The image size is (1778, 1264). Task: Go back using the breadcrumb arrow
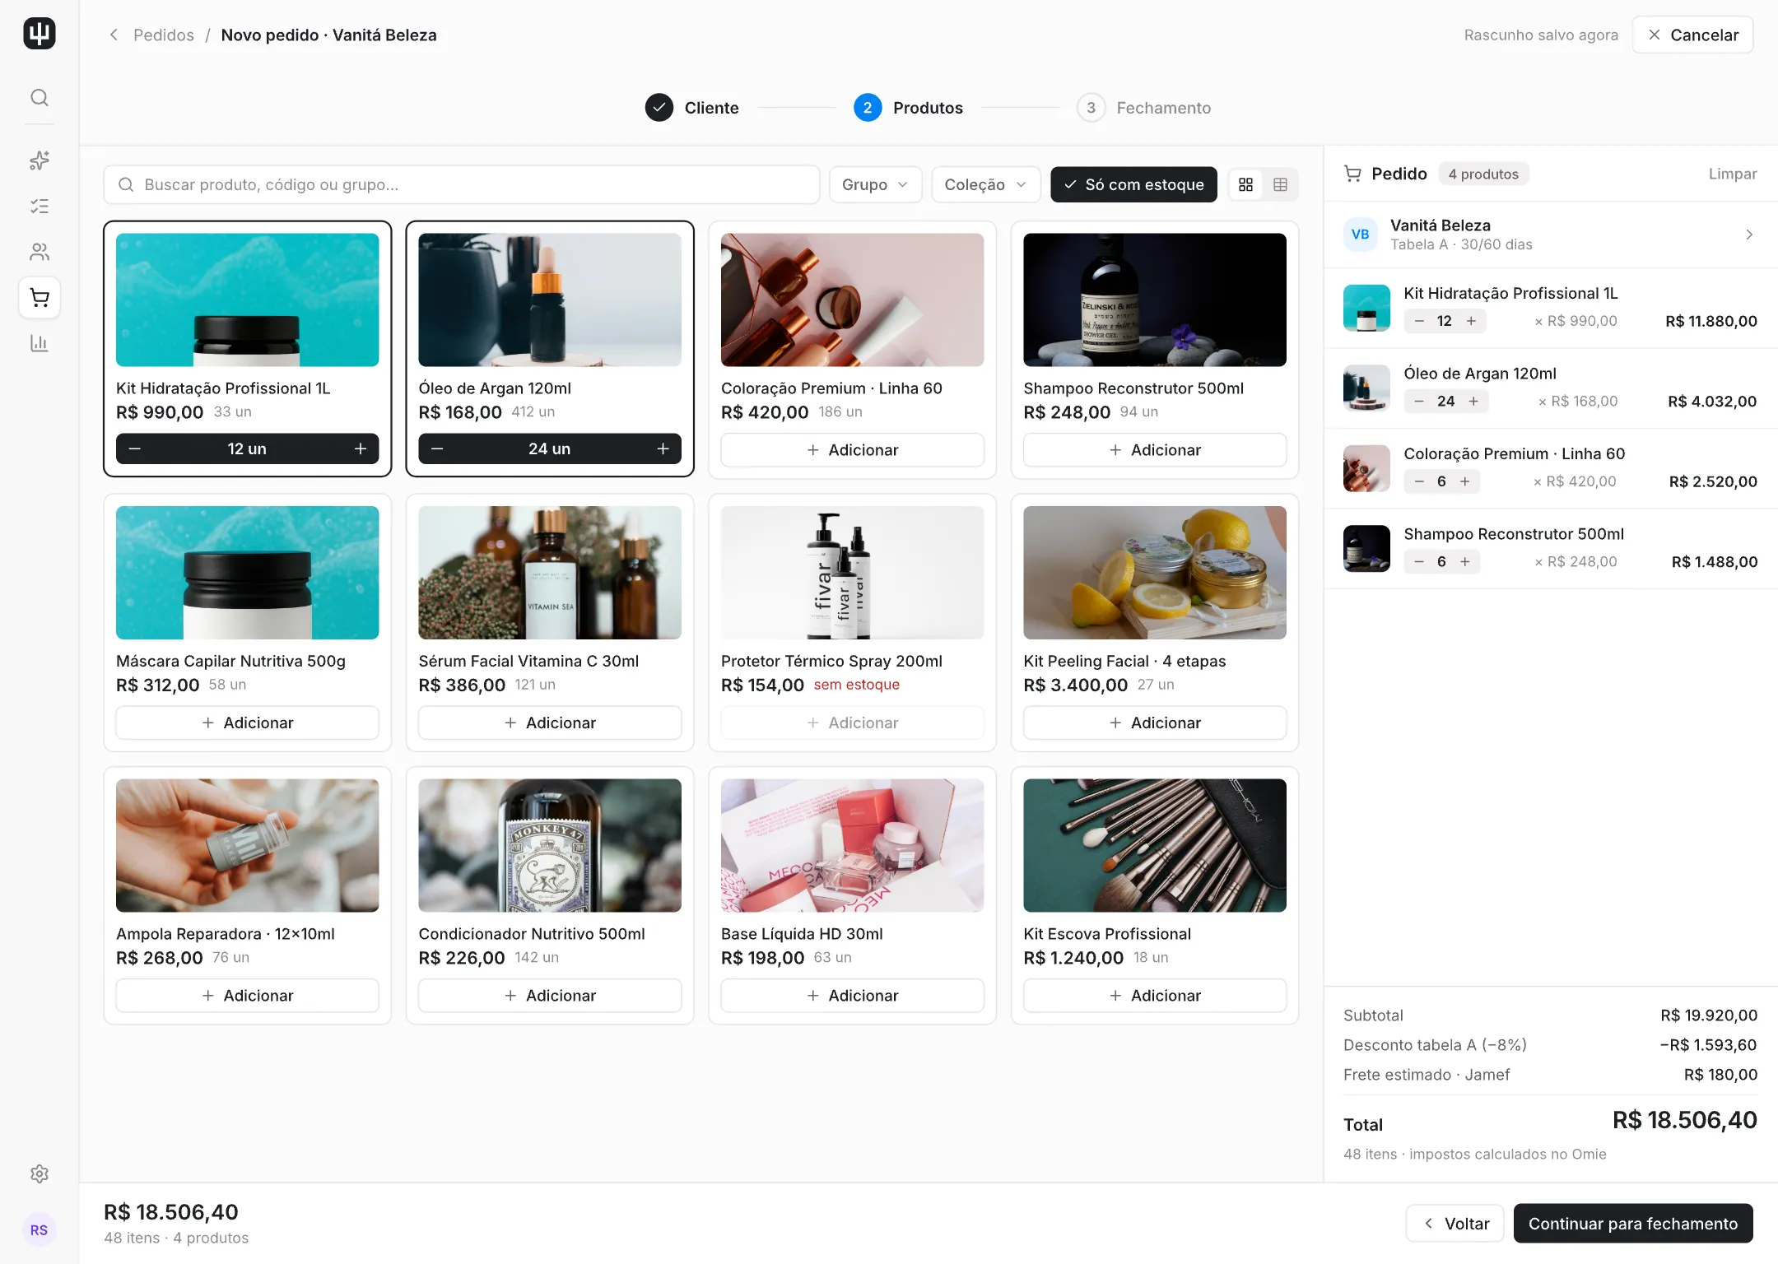click(x=114, y=35)
